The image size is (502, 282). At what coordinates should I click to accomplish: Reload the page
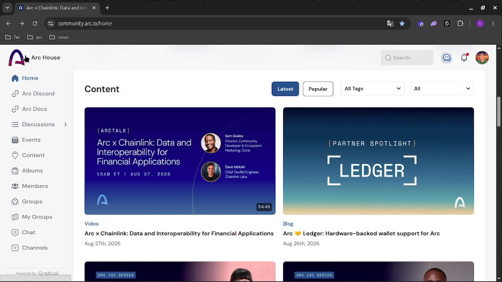click(35, 23)
